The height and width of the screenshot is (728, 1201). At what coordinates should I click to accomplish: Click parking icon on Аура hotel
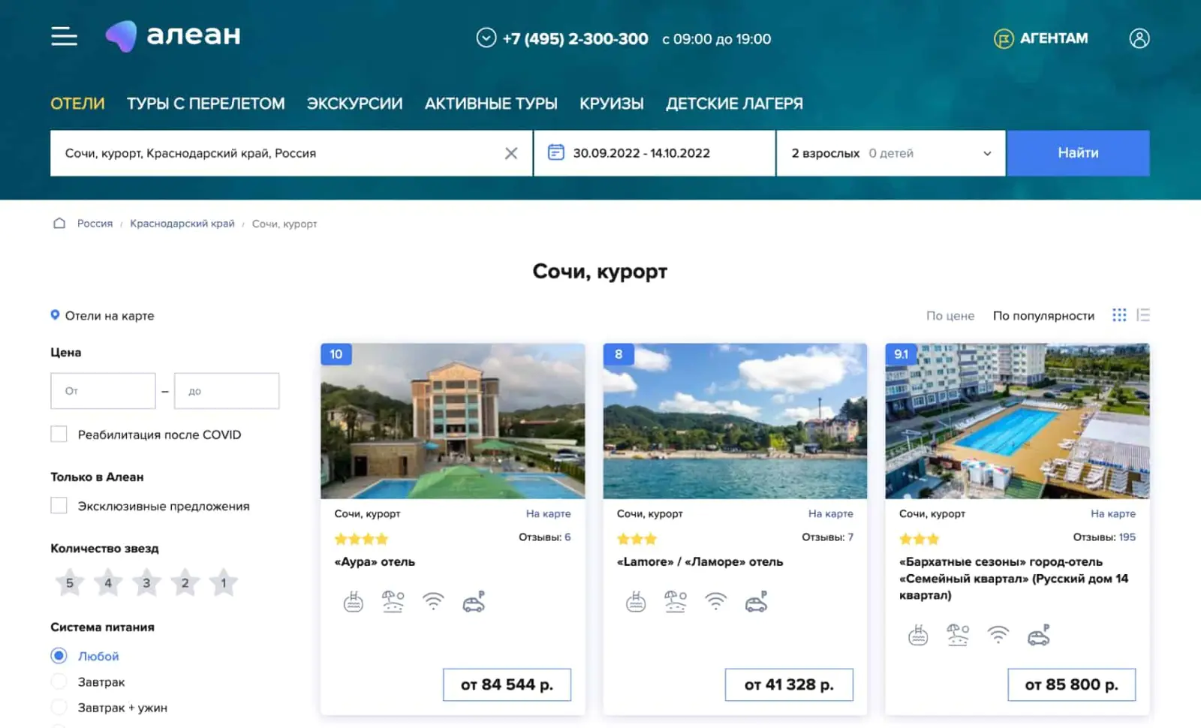pos(474,602)
